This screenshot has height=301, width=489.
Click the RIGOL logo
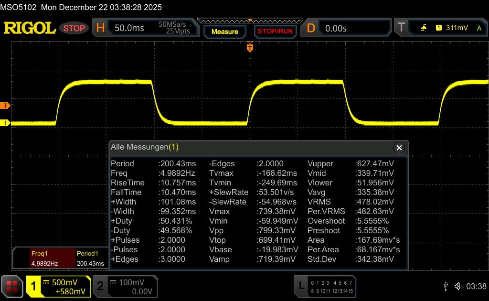click(x=30, y=28)
